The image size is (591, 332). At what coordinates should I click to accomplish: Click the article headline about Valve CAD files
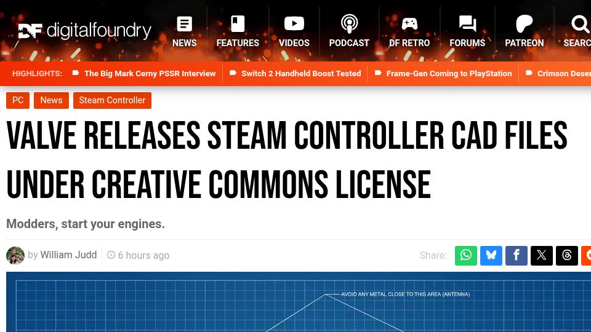287,160
